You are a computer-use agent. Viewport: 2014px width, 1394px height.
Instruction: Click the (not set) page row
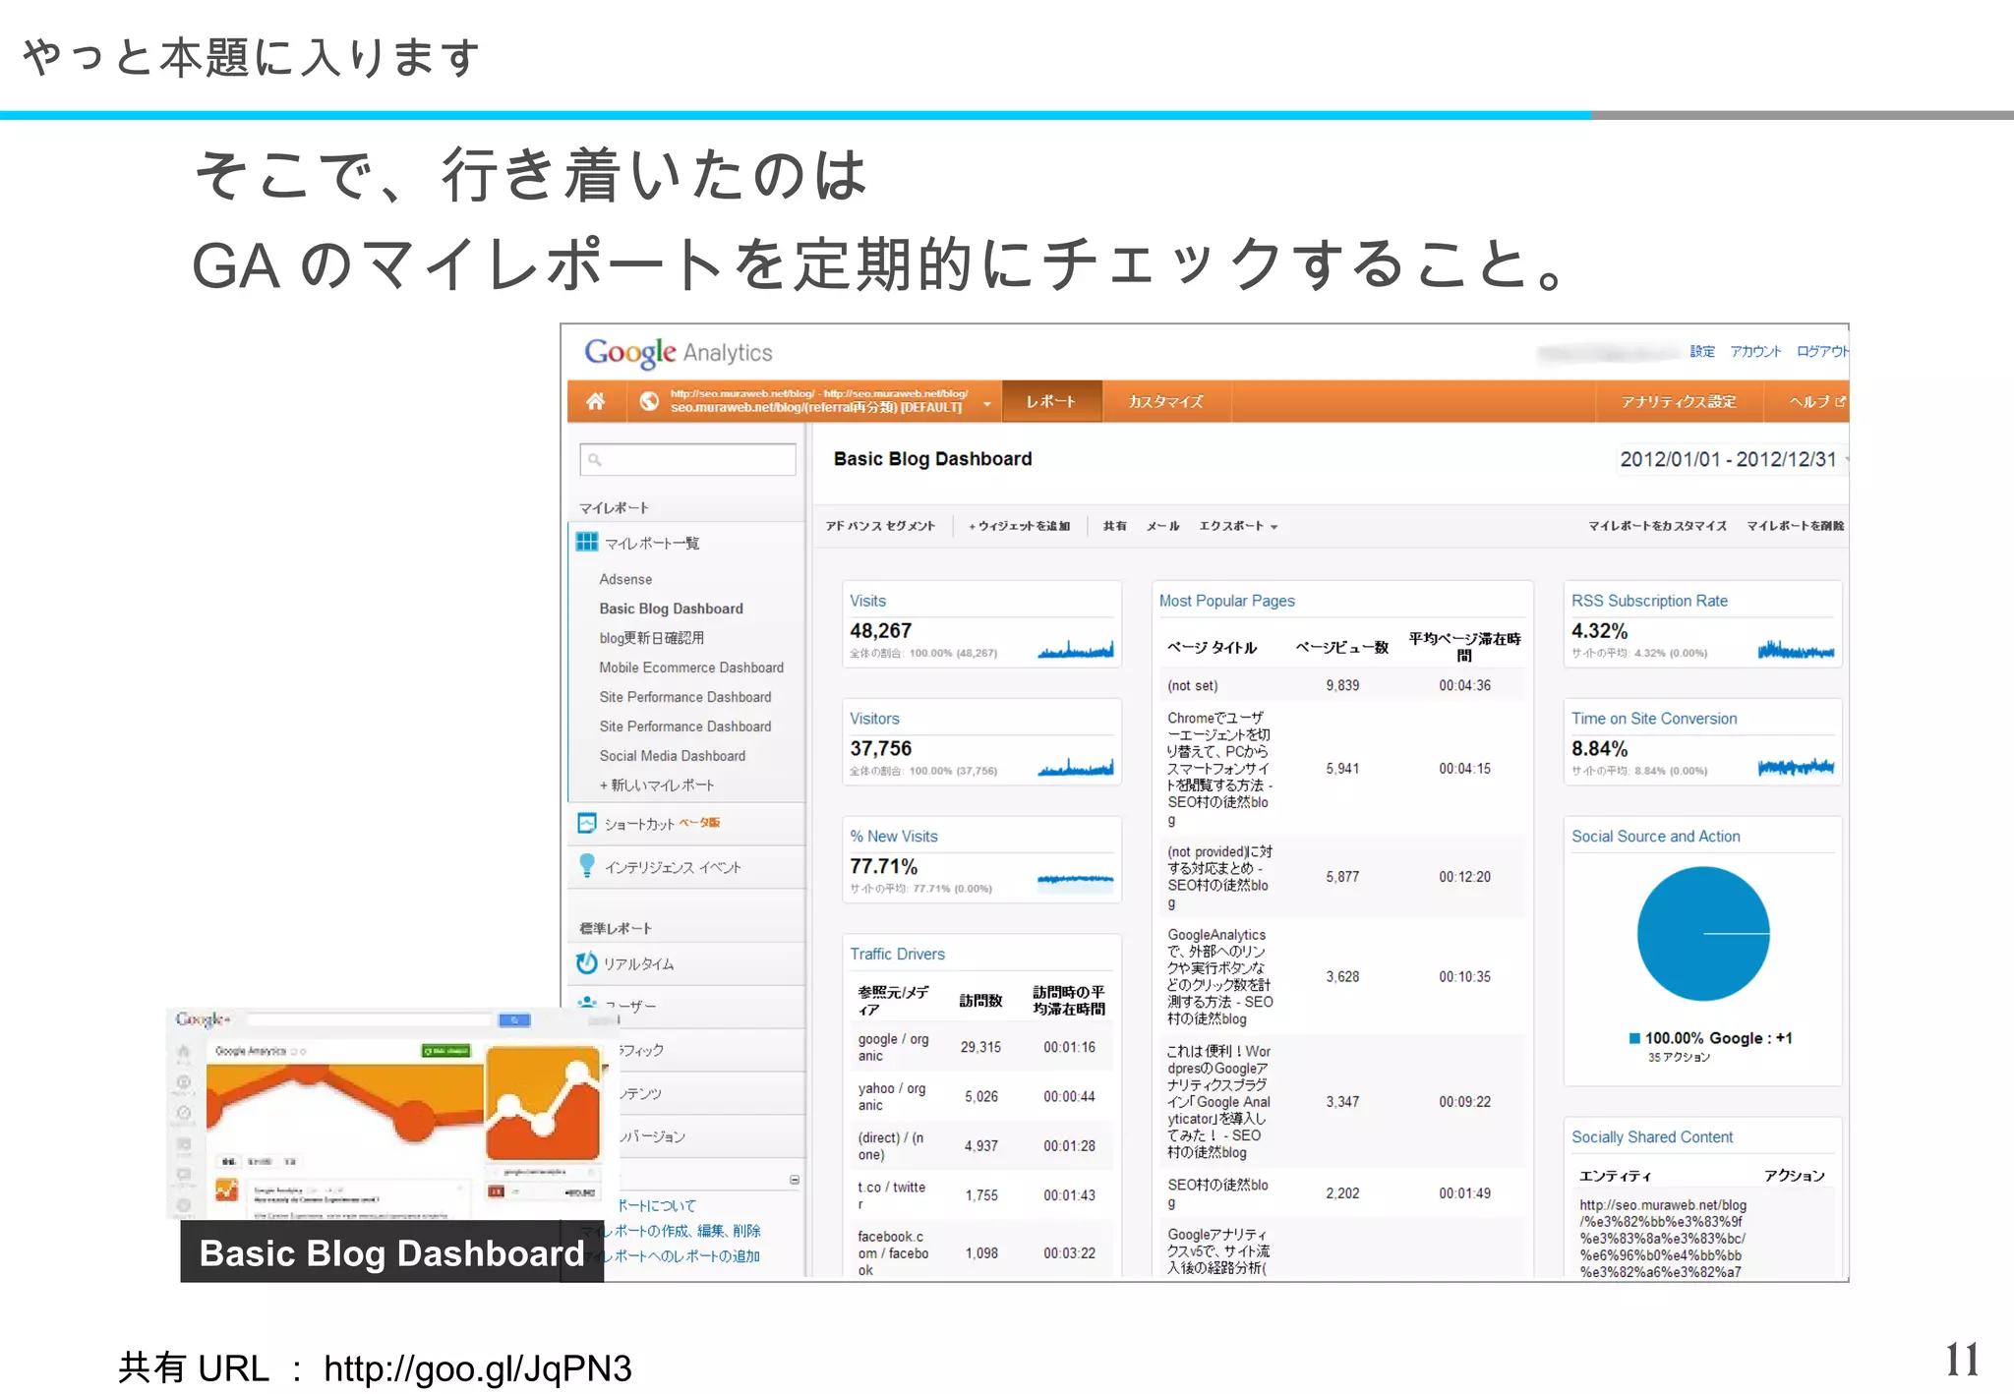(1342, 686)
